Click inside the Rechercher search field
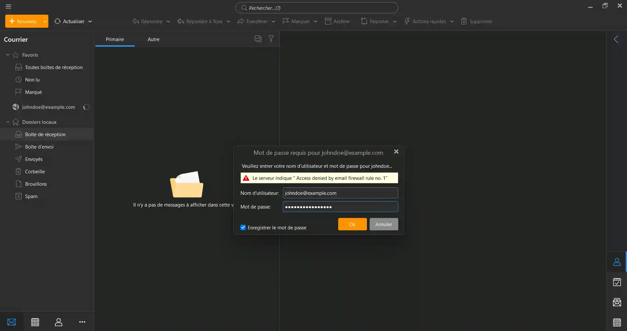The width and height of the screenshot is (627, 331). coord(316,8)
